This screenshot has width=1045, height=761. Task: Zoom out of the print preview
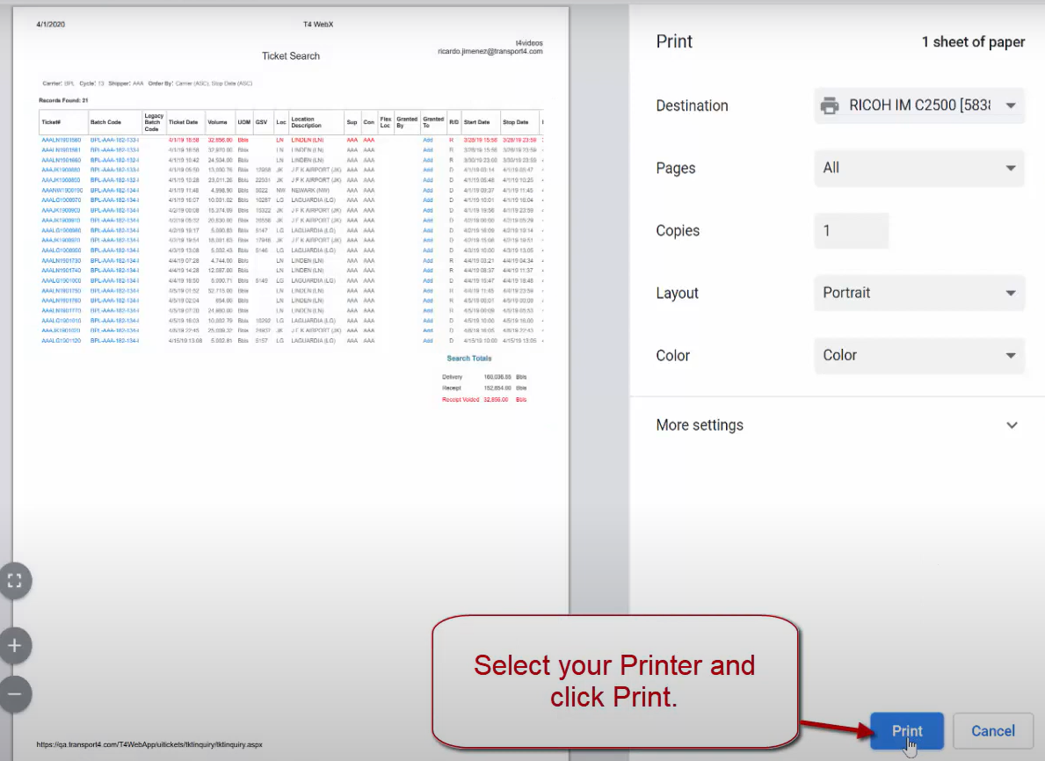pyautogui.click(x=14, y=693)
